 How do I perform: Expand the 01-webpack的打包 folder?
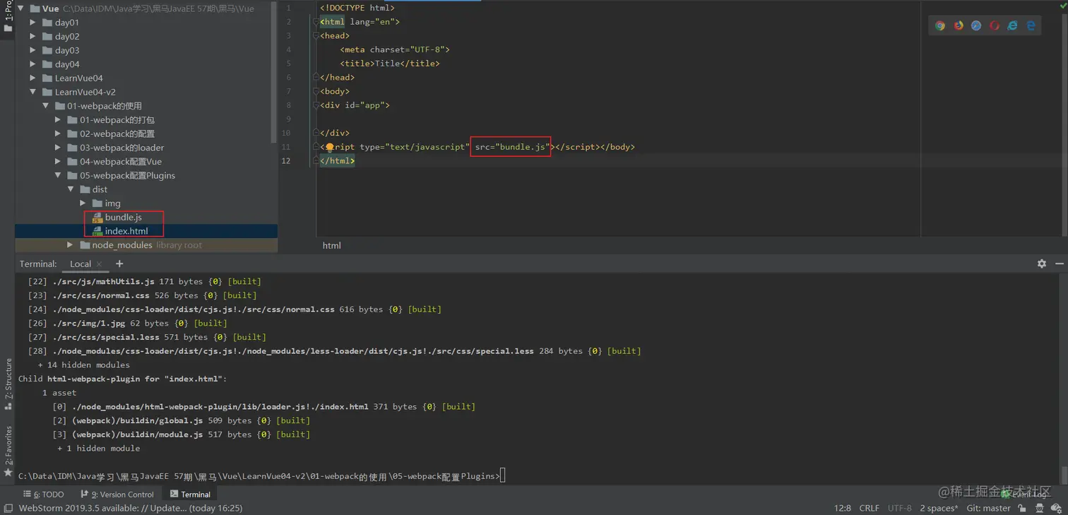tap(58, 120)
